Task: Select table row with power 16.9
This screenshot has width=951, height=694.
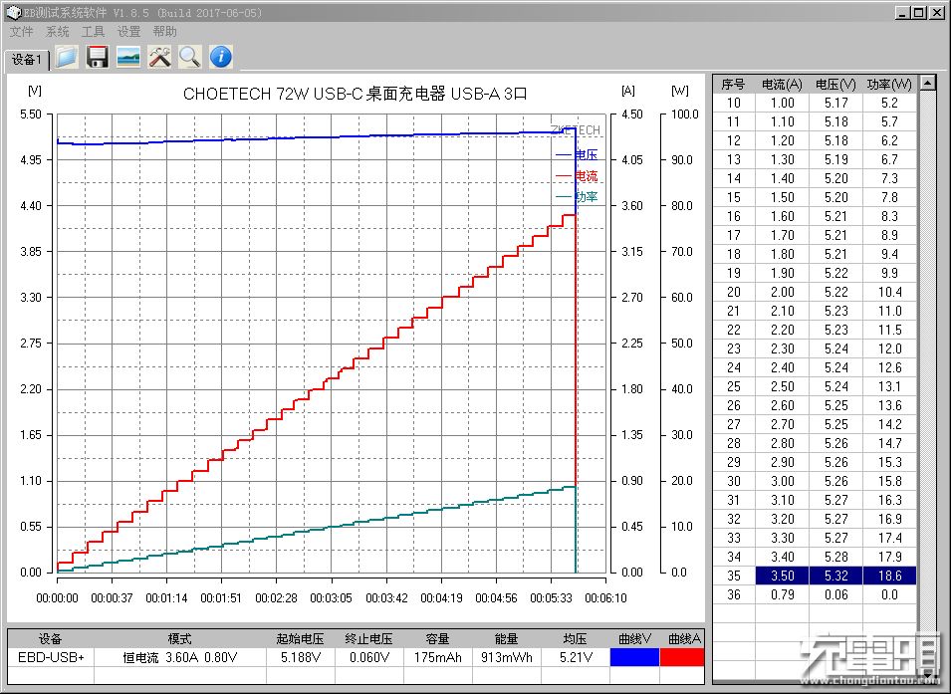Action: (x=815, y=519)
